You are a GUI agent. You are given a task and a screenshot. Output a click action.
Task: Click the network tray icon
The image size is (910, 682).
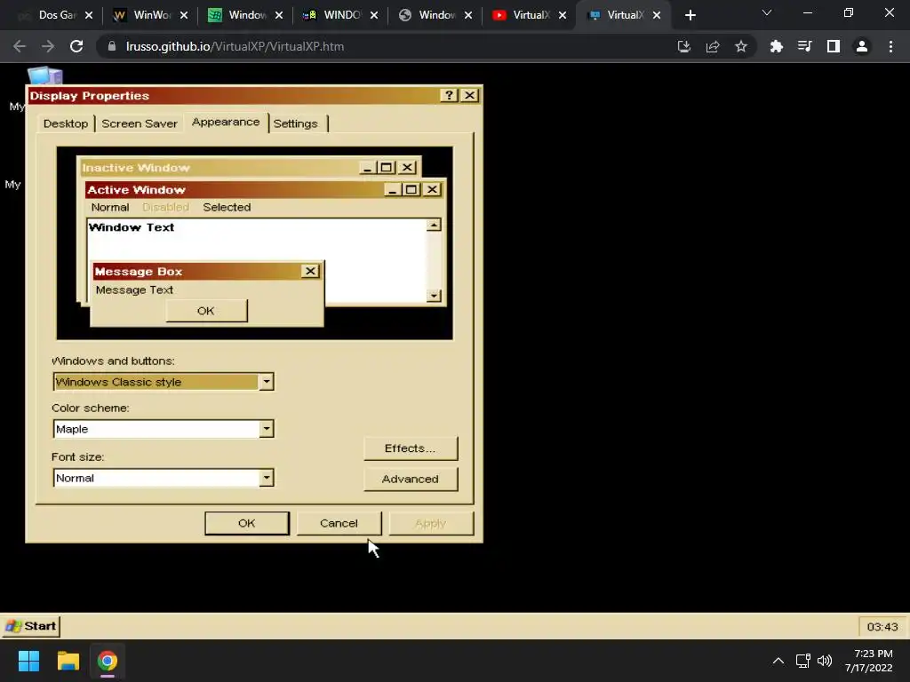802,661
